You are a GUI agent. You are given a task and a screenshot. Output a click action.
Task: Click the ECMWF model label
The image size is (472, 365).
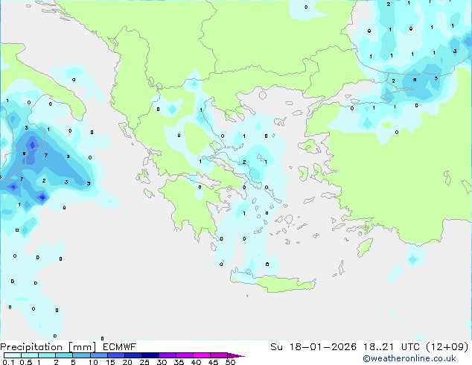(119, 346)
